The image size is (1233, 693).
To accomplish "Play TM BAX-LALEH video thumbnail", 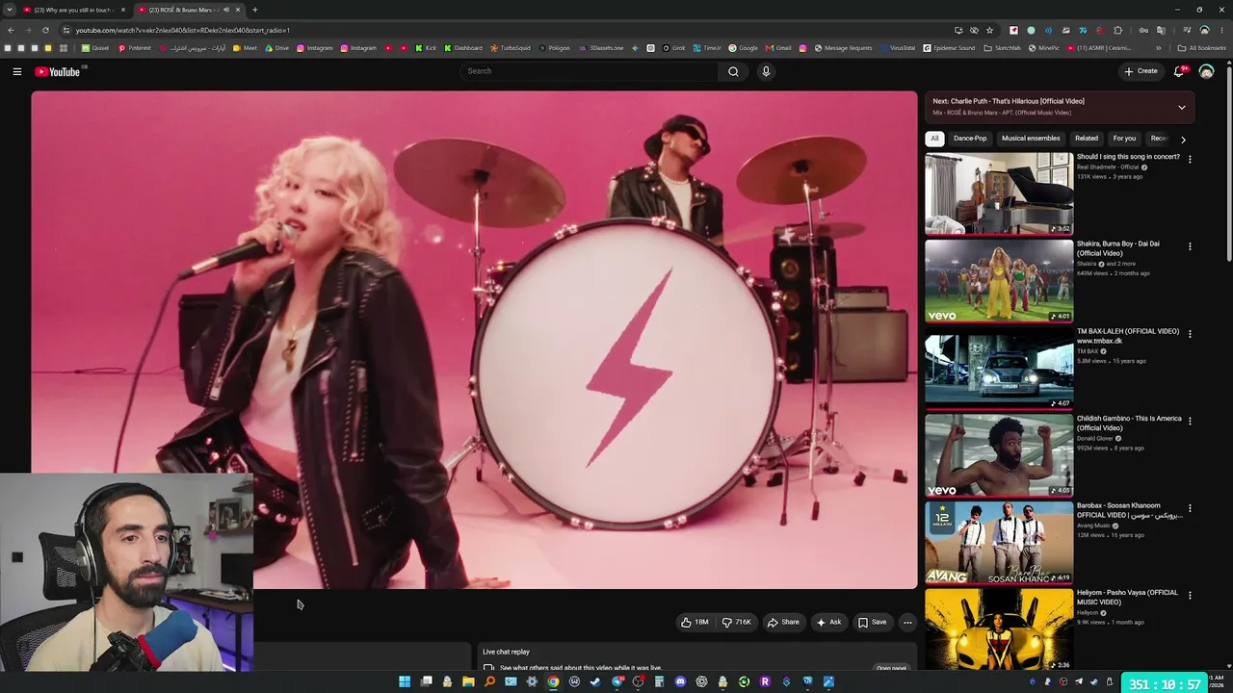I will 999,368.
